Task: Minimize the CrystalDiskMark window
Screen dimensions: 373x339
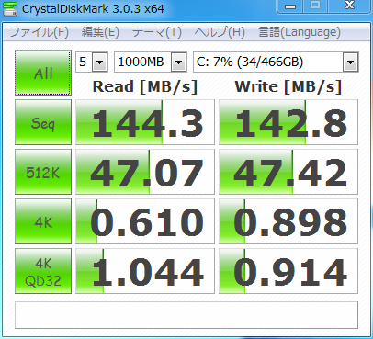Action: [290, 6]
